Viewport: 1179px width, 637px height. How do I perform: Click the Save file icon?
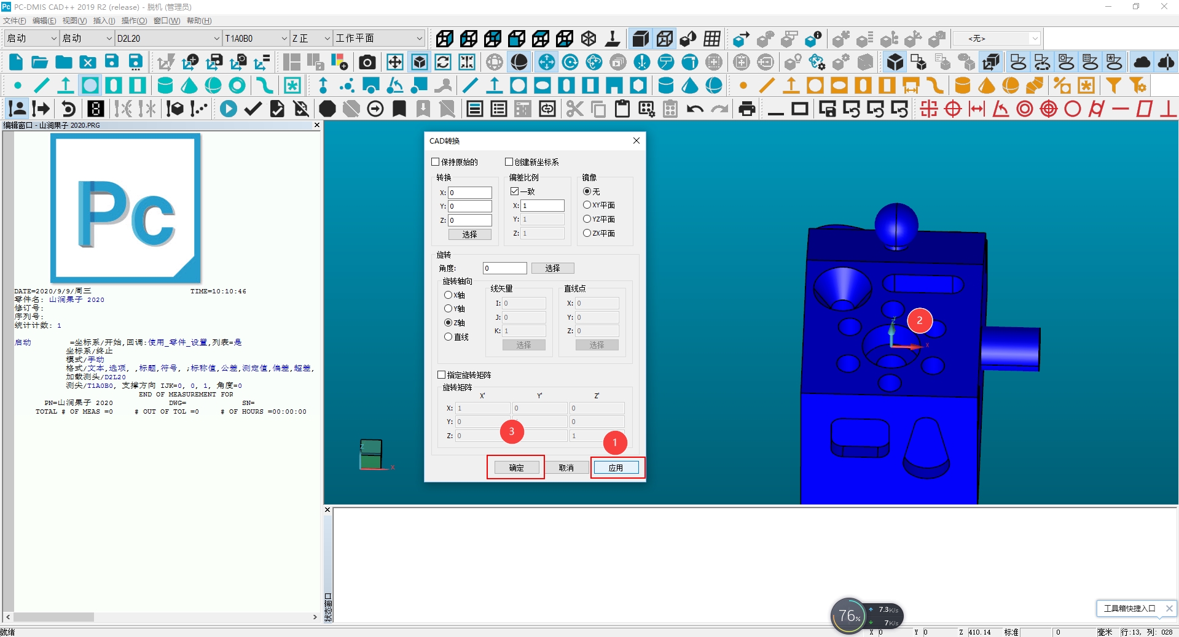coord(112,62)
